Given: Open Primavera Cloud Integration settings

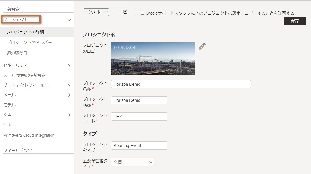Looking at the screenshot, I should click(29, 136).
